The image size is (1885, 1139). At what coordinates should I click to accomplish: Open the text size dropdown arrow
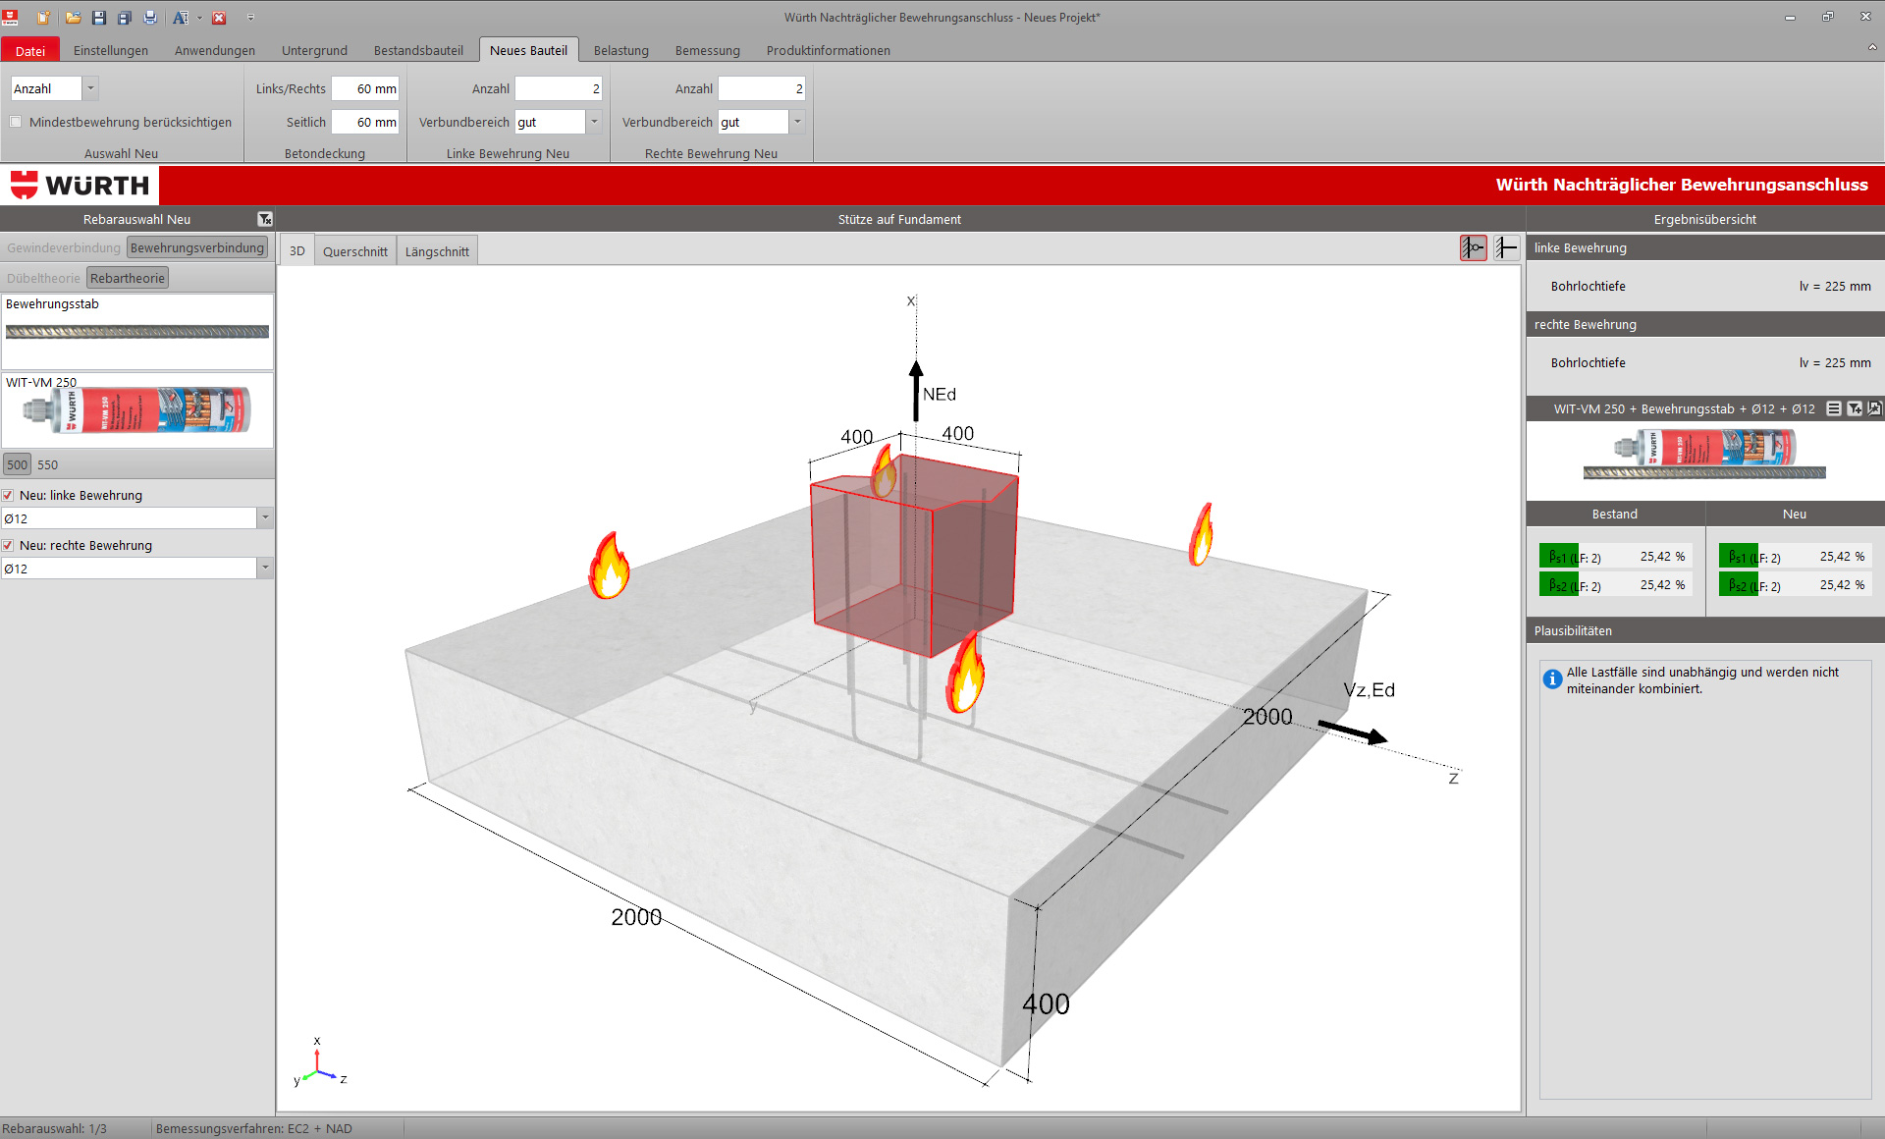(x=199, y=18)
